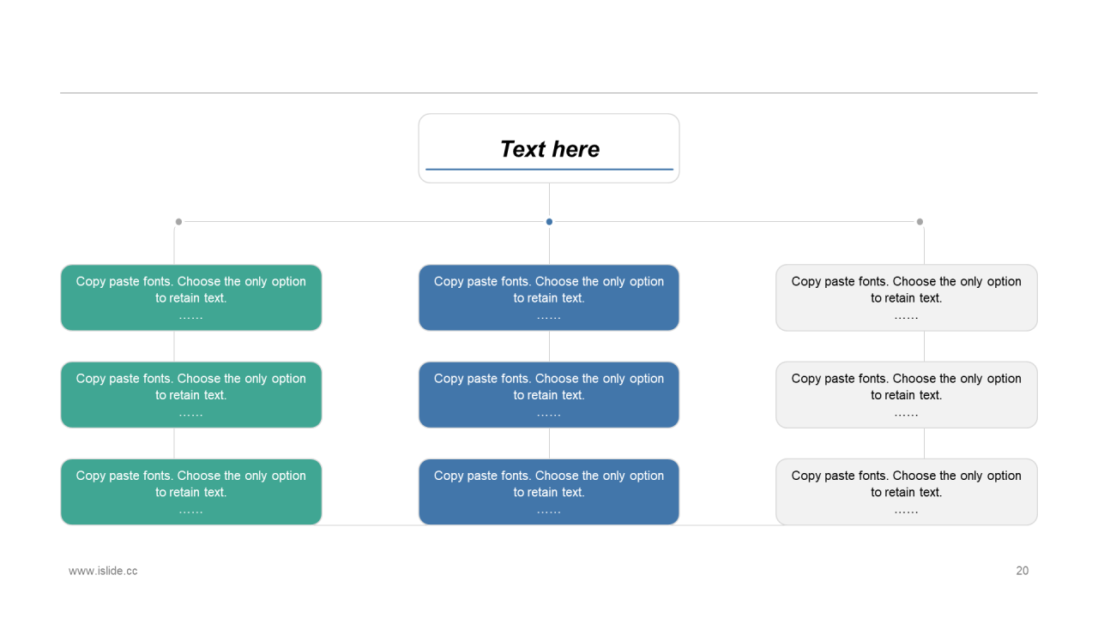Click the top light gray text box
1098x617 pixels.
[907, 297]
